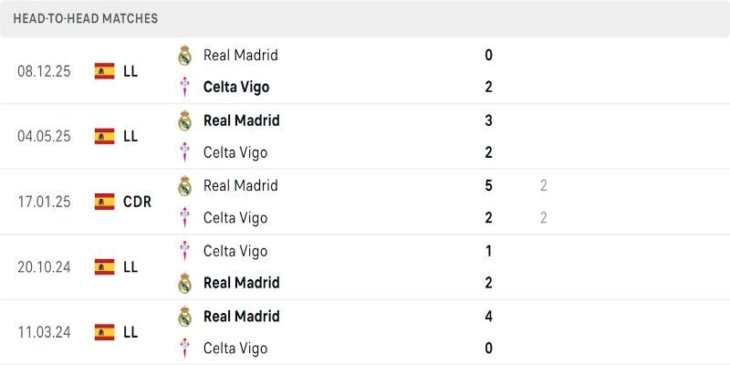
Task: Open Real Madrid team in 04.05.25 match
Action: [x=242, y=120]
